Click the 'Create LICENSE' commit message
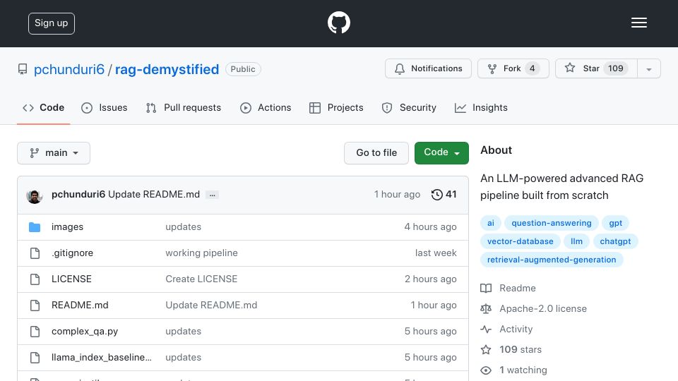 coord(201,279)
